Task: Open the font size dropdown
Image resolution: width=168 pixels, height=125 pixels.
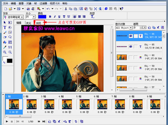Action: (x=34, y=17)
